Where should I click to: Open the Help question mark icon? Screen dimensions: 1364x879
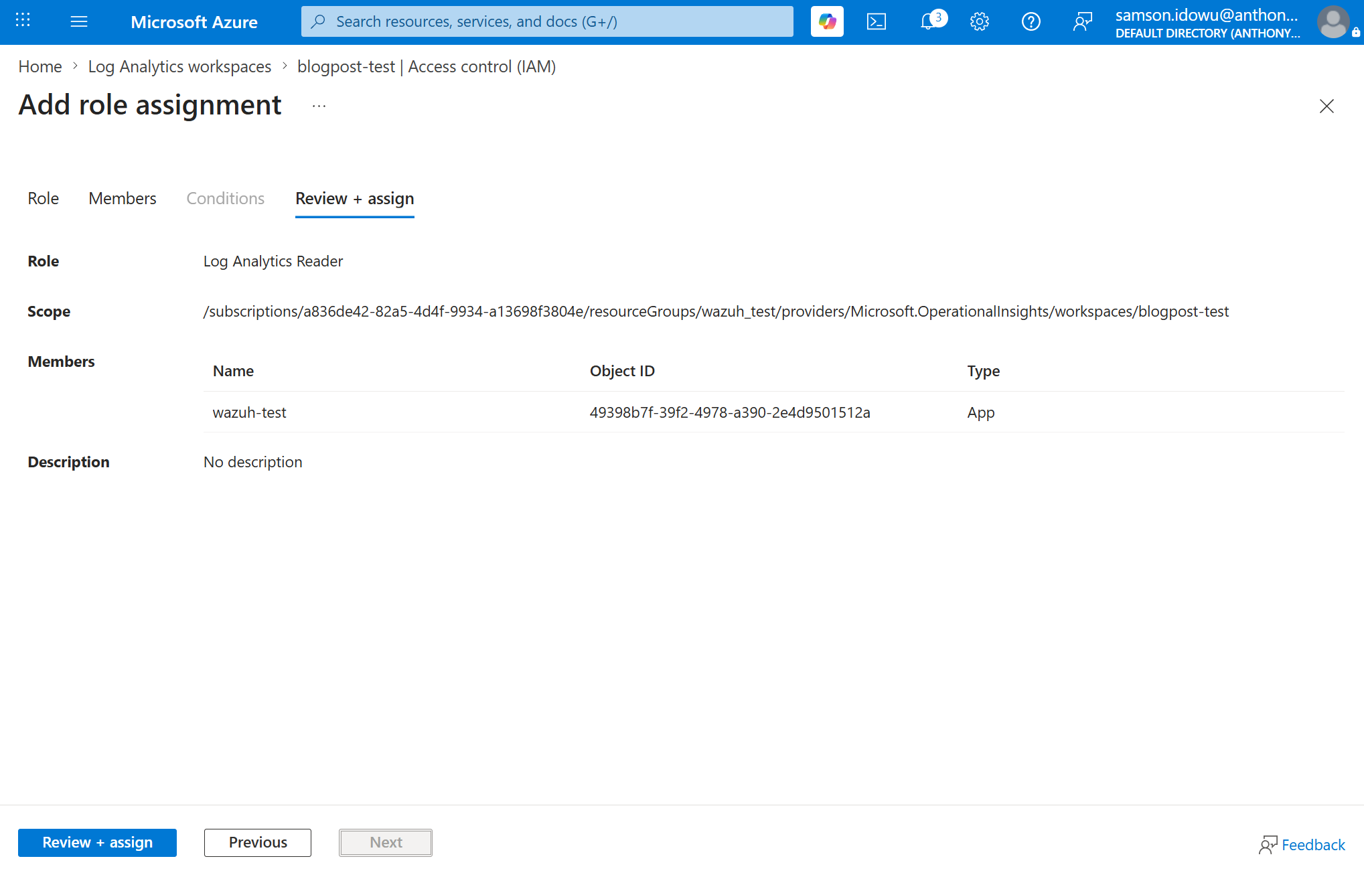point(1031,21)
